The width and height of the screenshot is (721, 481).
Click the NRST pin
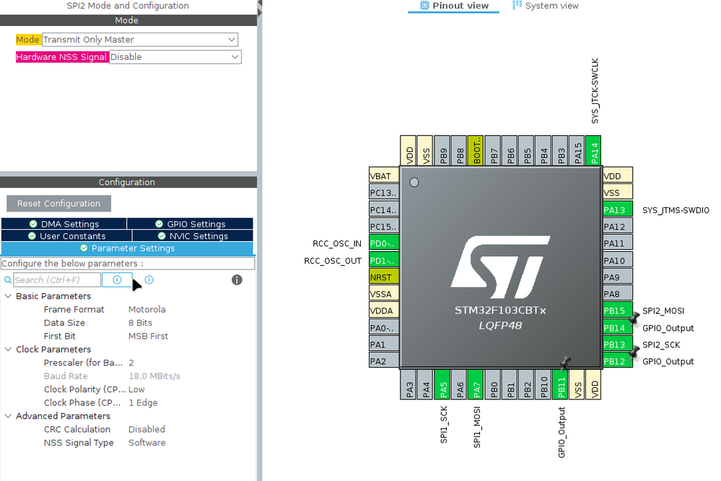(384, 277)
